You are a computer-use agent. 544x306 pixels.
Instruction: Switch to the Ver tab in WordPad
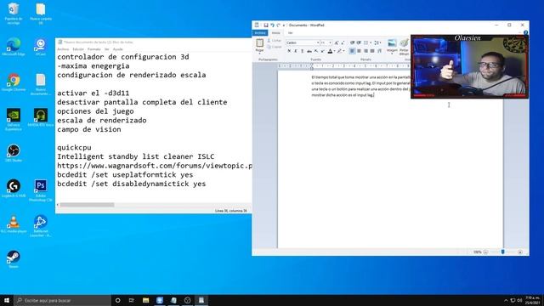coord(291,33)
